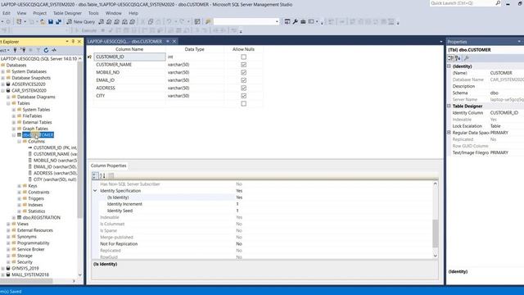Collapse Table Designer section in Properties
The image size is (524, 295).
[449, 106]
